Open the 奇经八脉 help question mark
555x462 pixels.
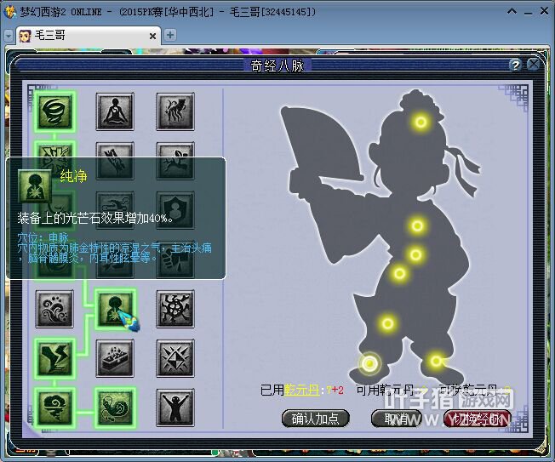(x=515, y=66)
